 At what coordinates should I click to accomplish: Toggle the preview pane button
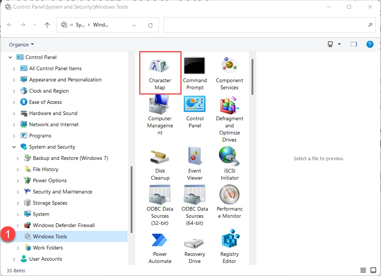[354, 44]
